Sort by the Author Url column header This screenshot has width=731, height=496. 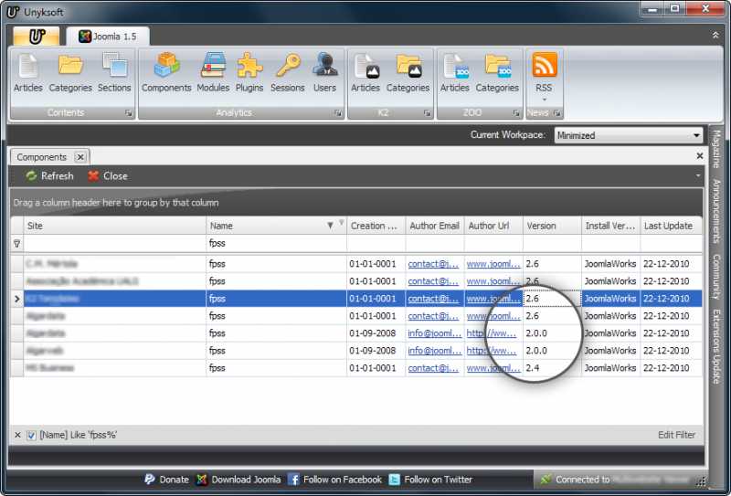pyautogui.click(x=493, y=226)
